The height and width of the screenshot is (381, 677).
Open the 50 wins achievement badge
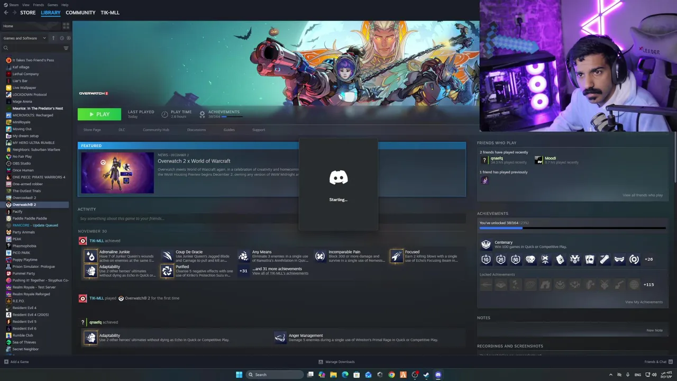[516, 259]
